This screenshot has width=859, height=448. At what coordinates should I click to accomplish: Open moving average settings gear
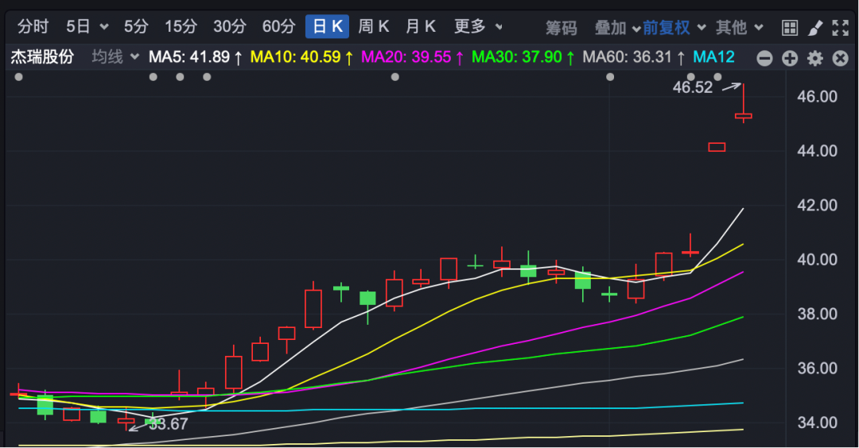click(814, 58)
